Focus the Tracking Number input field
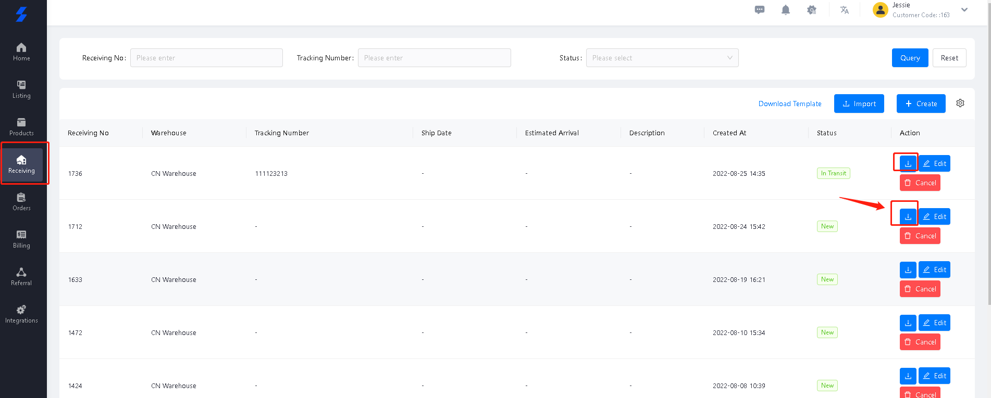 click(435, 58)
